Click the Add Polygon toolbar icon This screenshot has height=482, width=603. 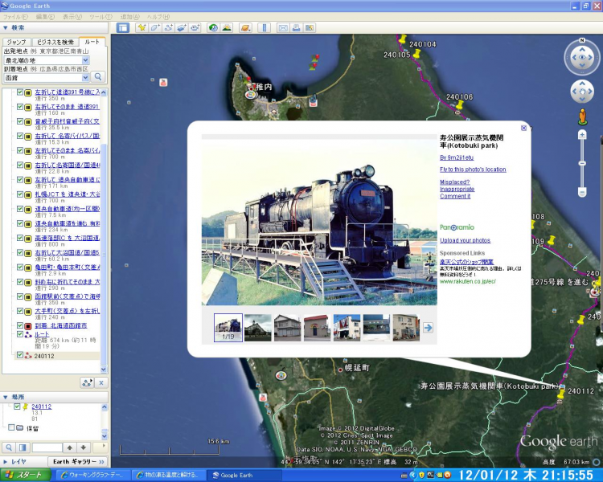(x=155, y=28)
